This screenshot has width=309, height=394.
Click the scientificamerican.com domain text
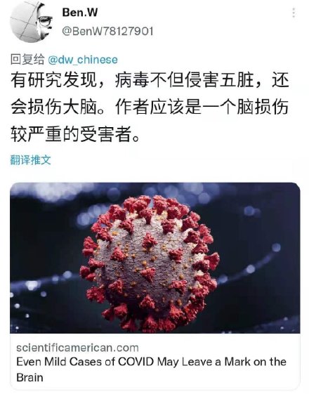[77, 348]
